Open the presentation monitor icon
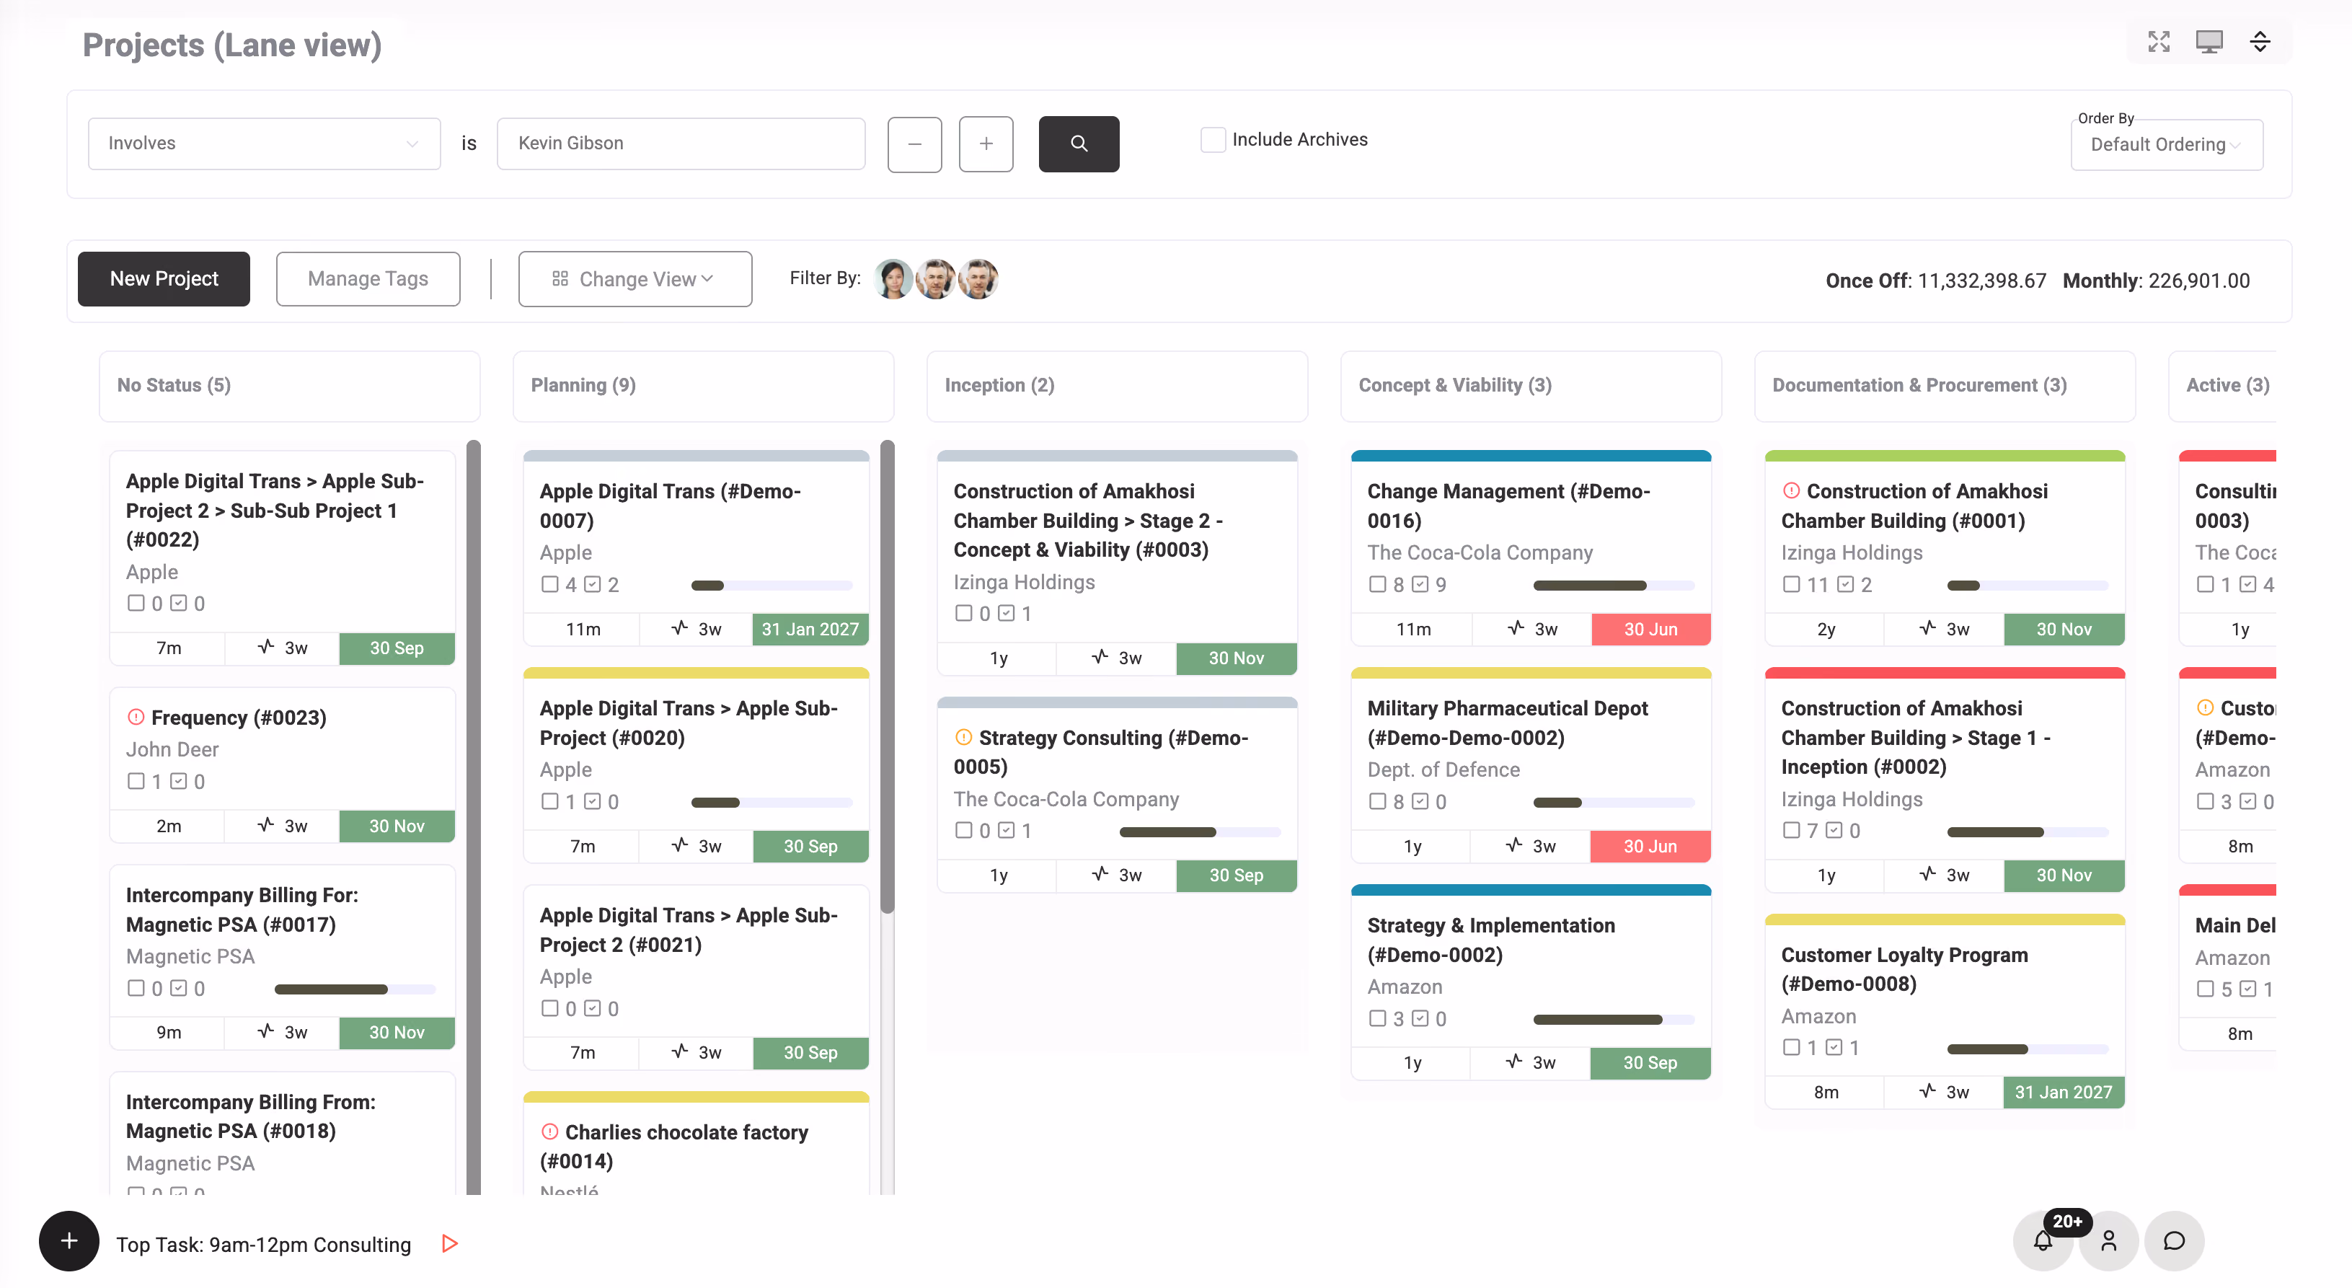Image resolution: width=2352 pixels, height=1288 pixels. [2209, 42]
